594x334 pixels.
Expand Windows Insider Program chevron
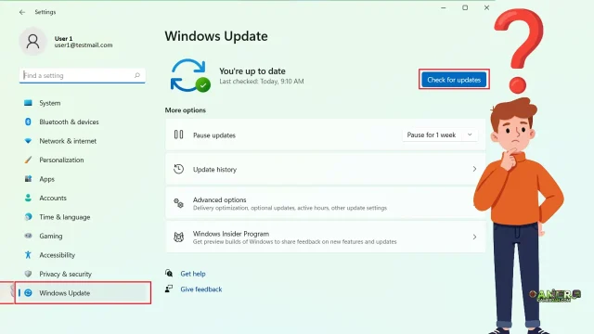point(474,238)
